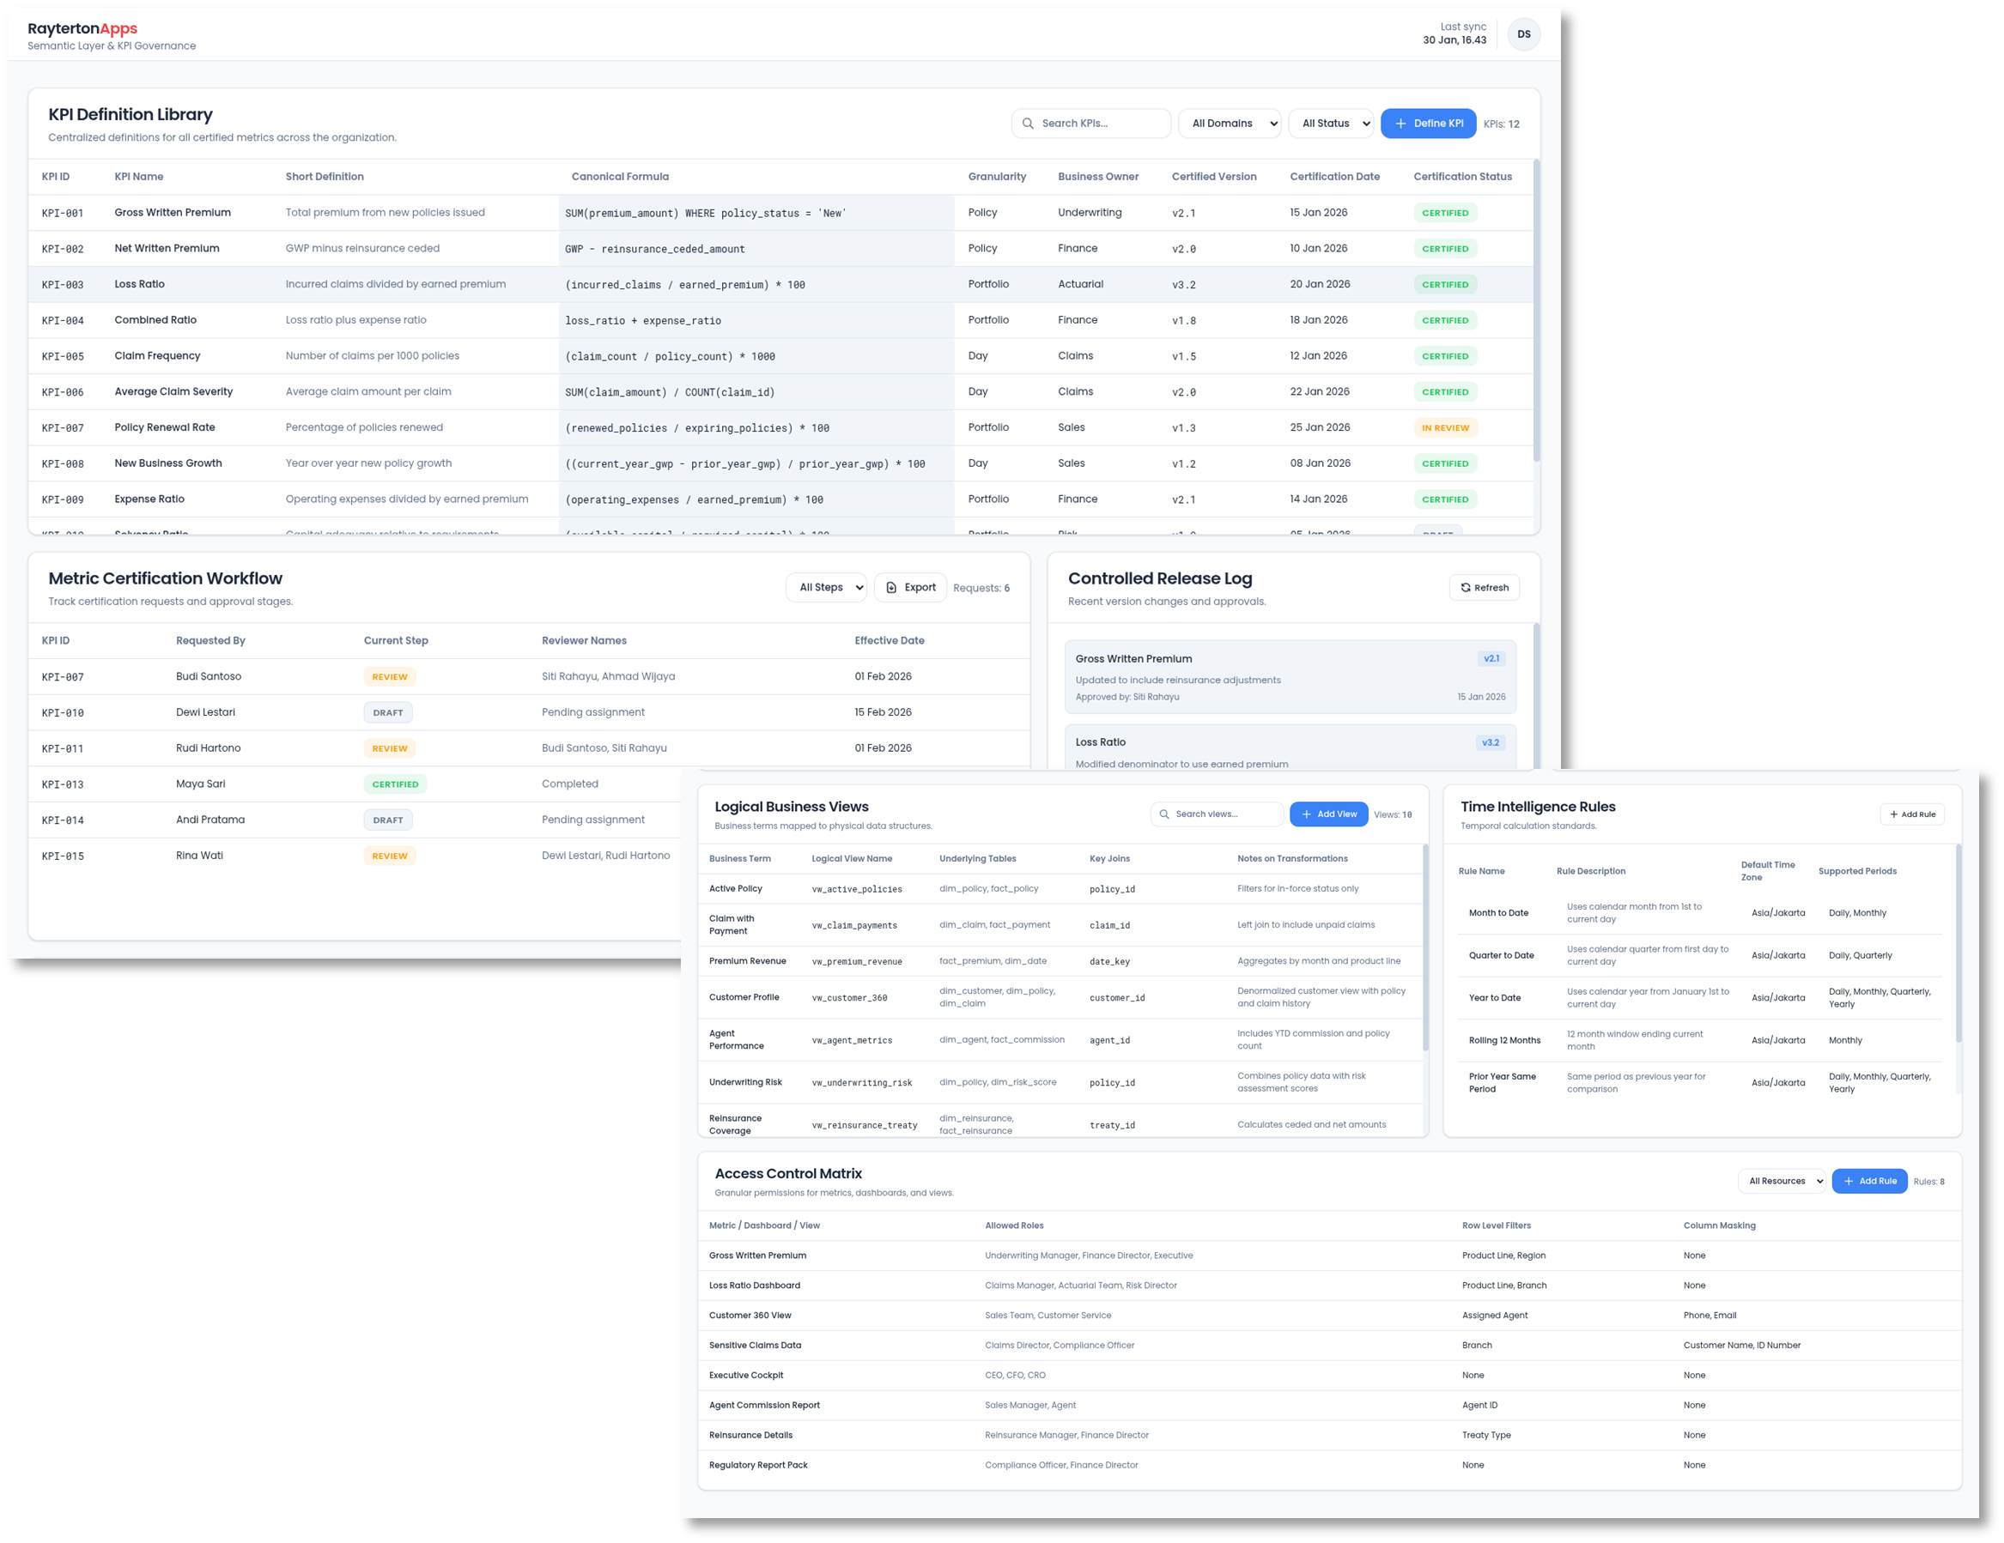Click the Refresh icon on Controlled Release Log
Image resolution: width=2004 pixels, height=1543 pixels.
pos(1466,587)
